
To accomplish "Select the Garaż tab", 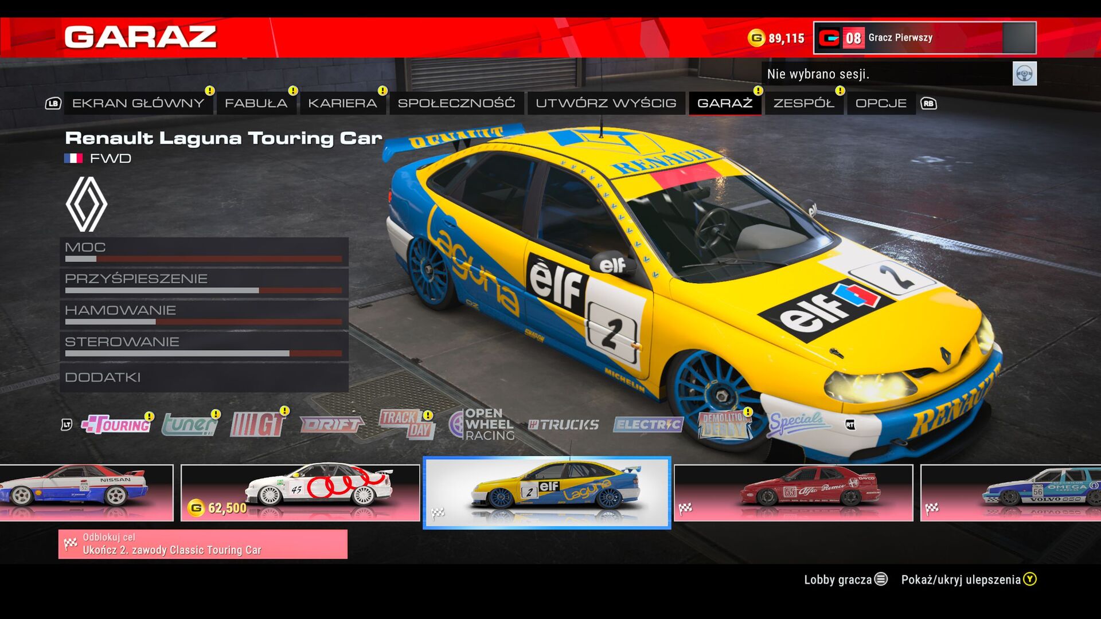I will coord(725,104).
